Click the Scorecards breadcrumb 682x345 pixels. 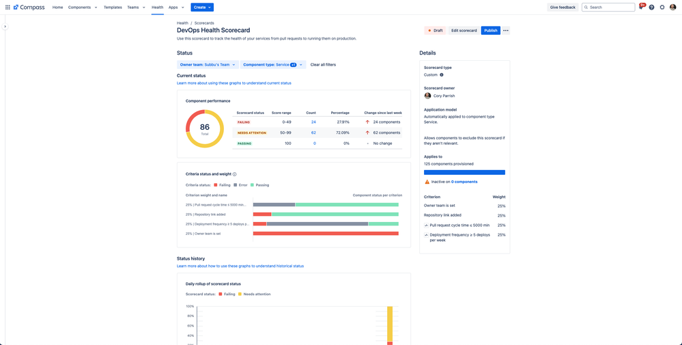(x=204, y=23)
